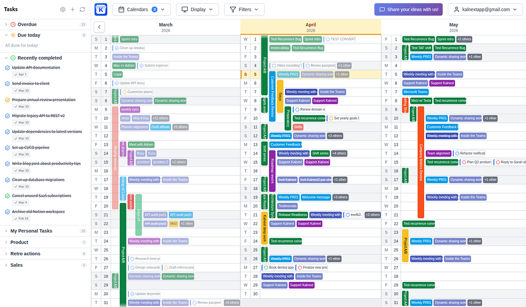Screen dimensions: 526x307
Task: Expand the Retro actions list
Action: point(6,254)
